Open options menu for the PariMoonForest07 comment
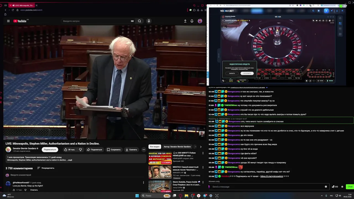The width and height of the screenshot is (354, 199). [x=143, y=182]
